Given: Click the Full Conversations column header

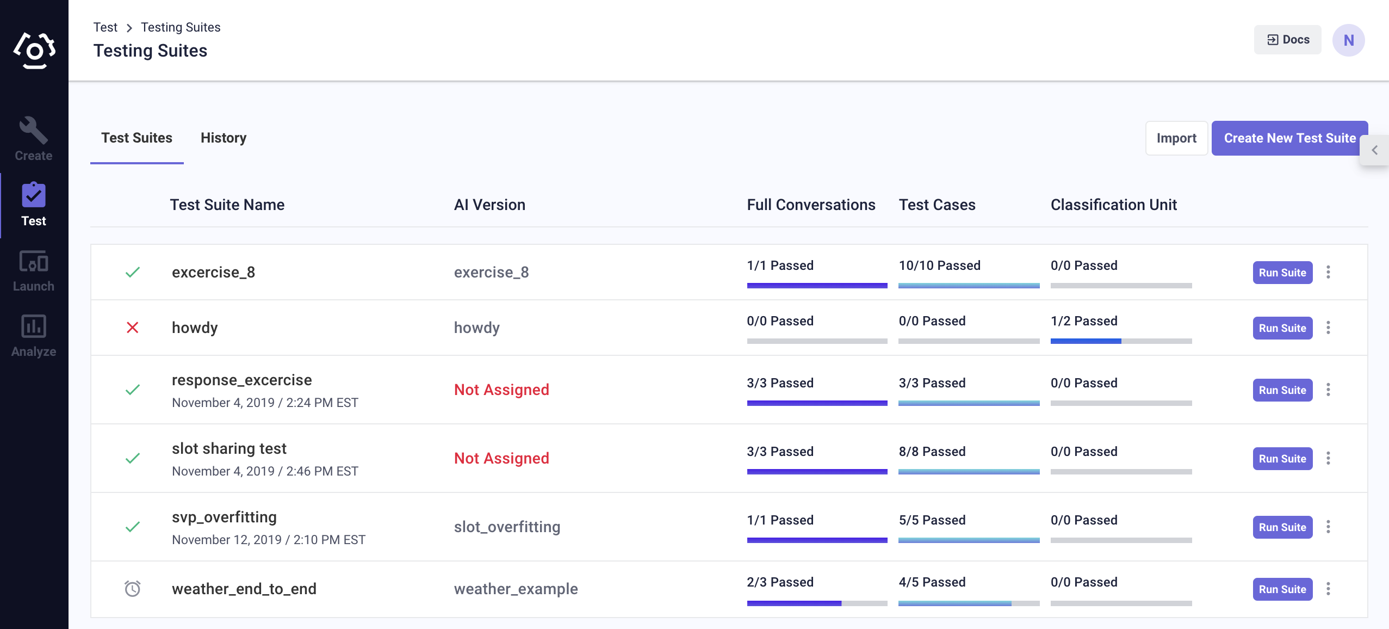Looking at the screenshot, I should (811, 205).
